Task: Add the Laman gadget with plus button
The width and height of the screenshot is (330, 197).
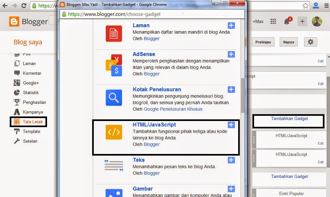Action: click(x=231, y=26)
